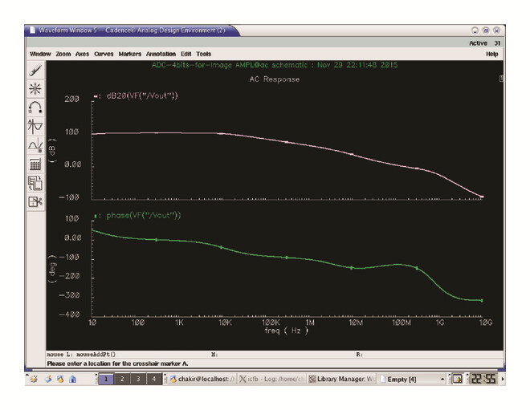Image resolution: width=530 pixels, height=410 pixels.
Task: Close the Waveform Window
Action: click(496, 30)
